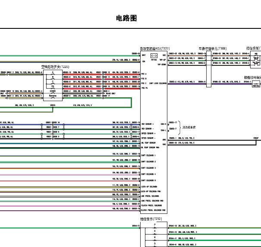Click the TAP-DOWN pin label in ECU
The image size is (261, 247).
click(162, 65)
